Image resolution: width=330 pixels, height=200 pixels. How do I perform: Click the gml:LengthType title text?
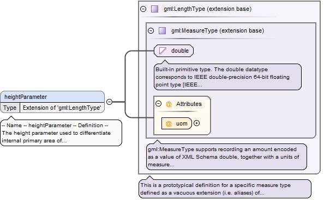click(x=207, y=9)
